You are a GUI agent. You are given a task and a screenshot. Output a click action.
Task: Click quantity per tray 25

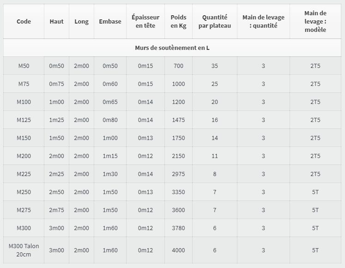coord(214,84)
